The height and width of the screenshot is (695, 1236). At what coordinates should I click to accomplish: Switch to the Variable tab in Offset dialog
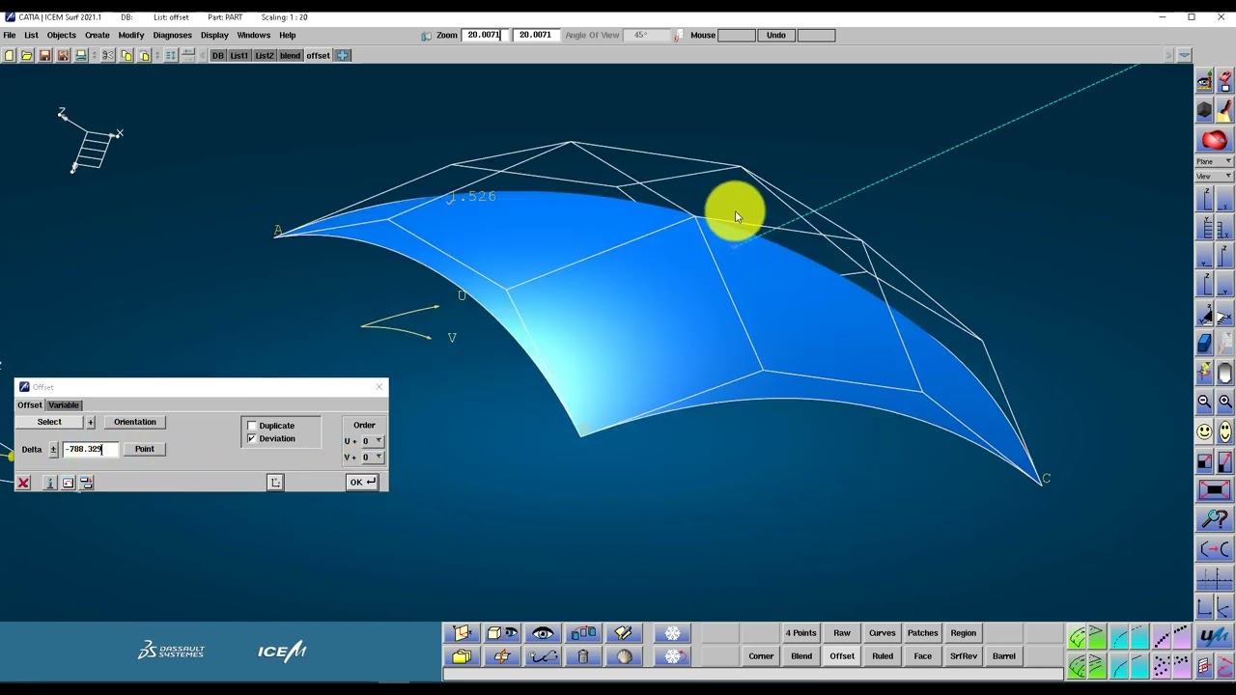64,405
